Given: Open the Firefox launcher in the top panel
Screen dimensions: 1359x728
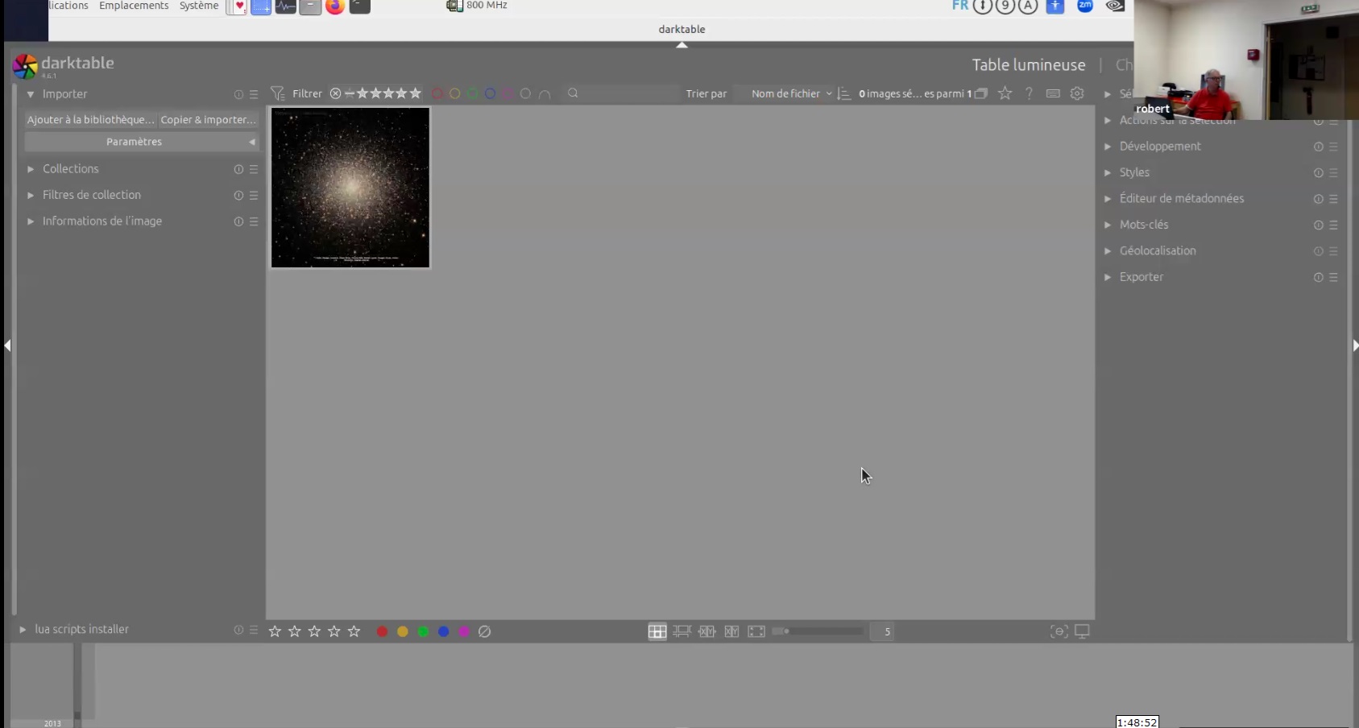Looking at the screenshot, I should pyautogui.click(x=335, y=6).
